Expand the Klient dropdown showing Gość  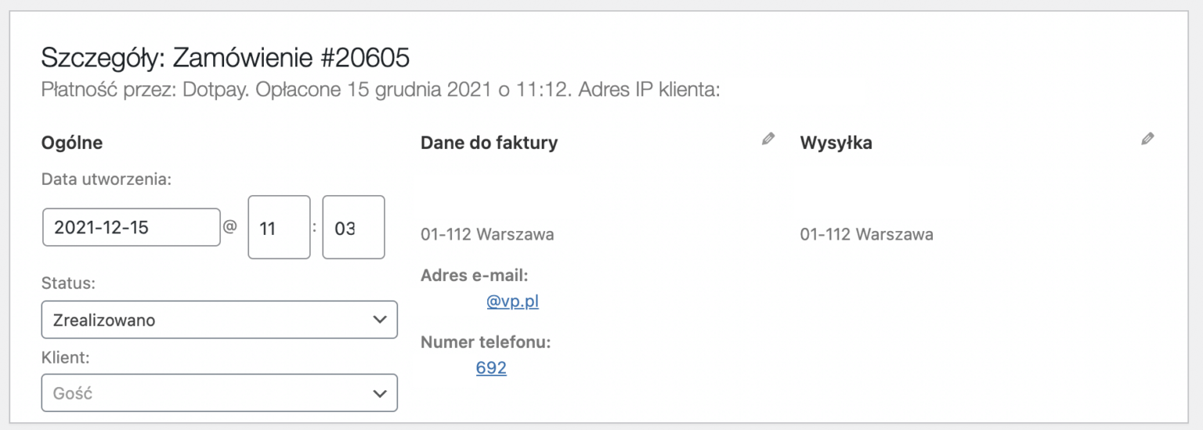[x=219, y=393]
